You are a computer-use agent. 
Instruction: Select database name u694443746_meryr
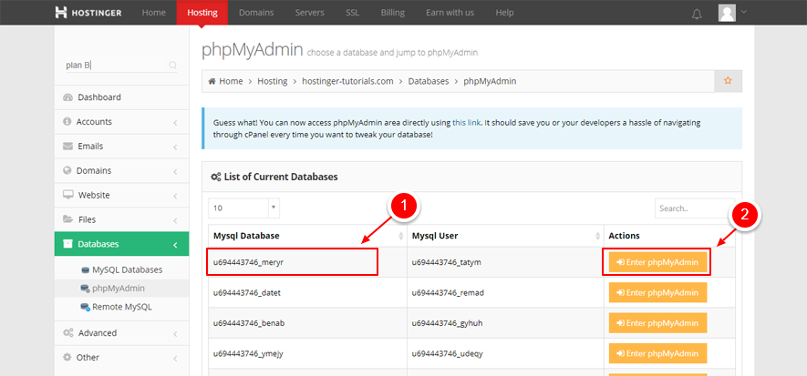(249, 262)
